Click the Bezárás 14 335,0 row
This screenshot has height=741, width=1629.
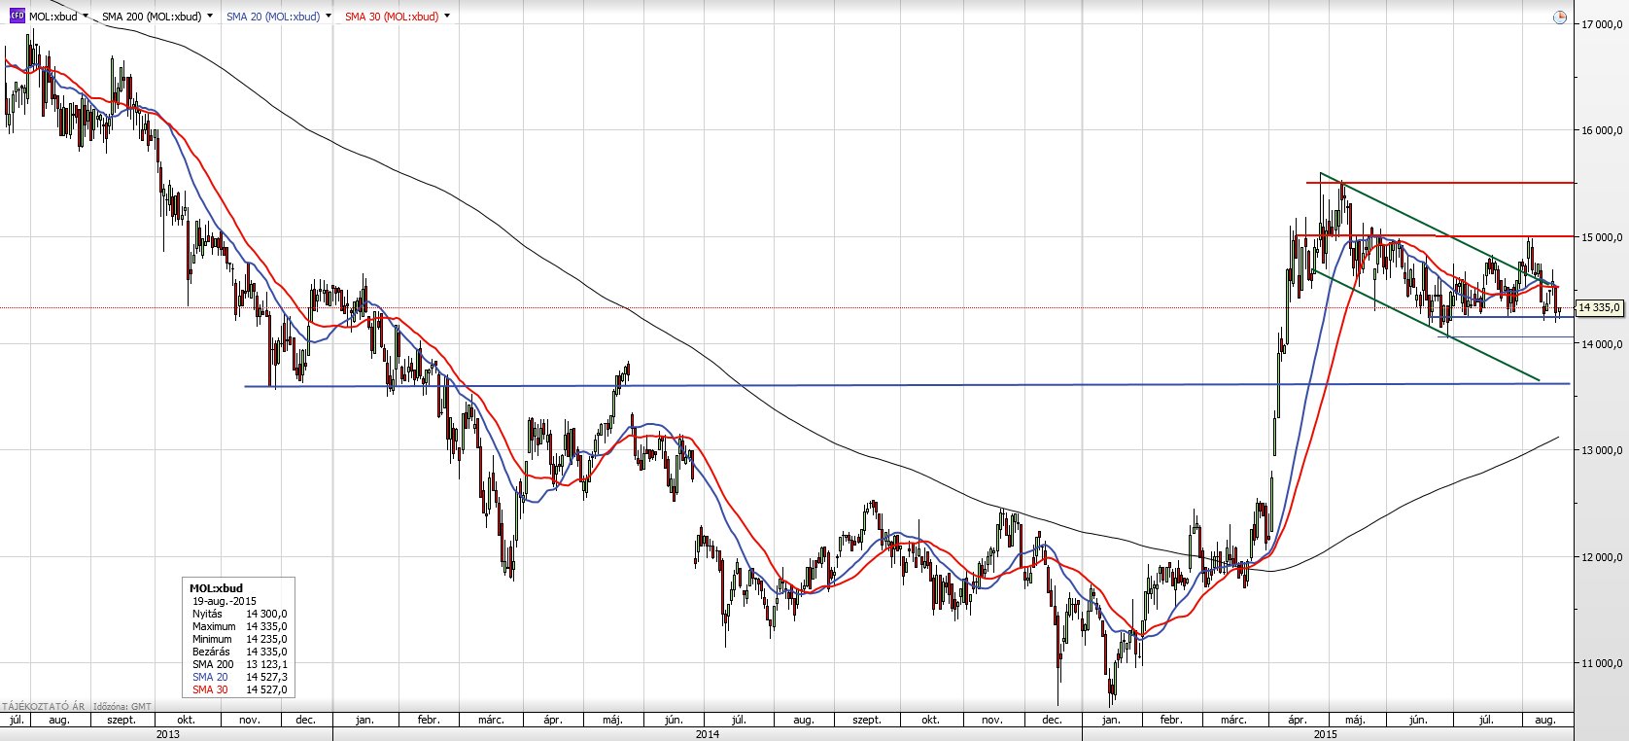(239, 652)
